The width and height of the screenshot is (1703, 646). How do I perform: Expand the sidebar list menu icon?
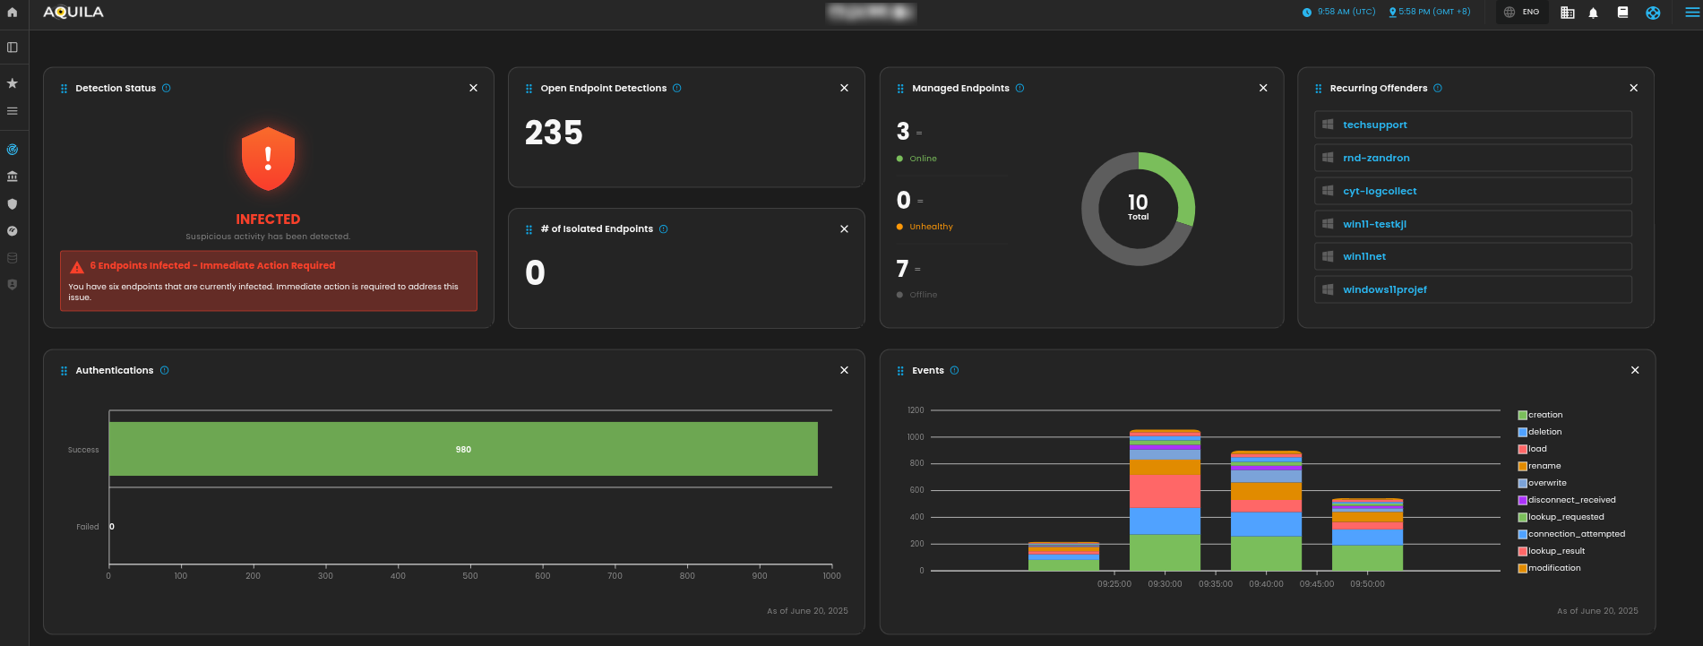click(13, 111)
